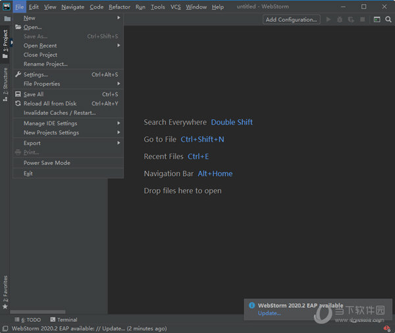
Task: Click the Alt+Home shortcut text
Action: click(215, 173)
